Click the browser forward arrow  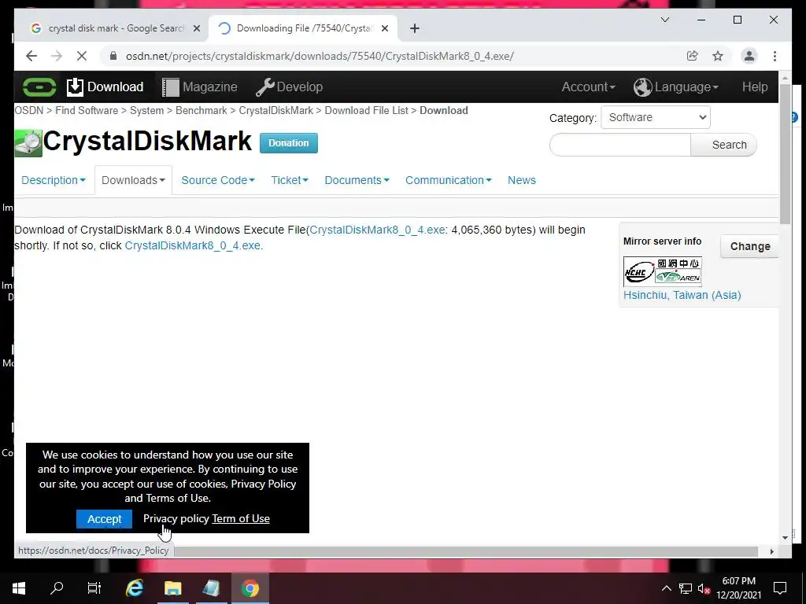(57, 56)
